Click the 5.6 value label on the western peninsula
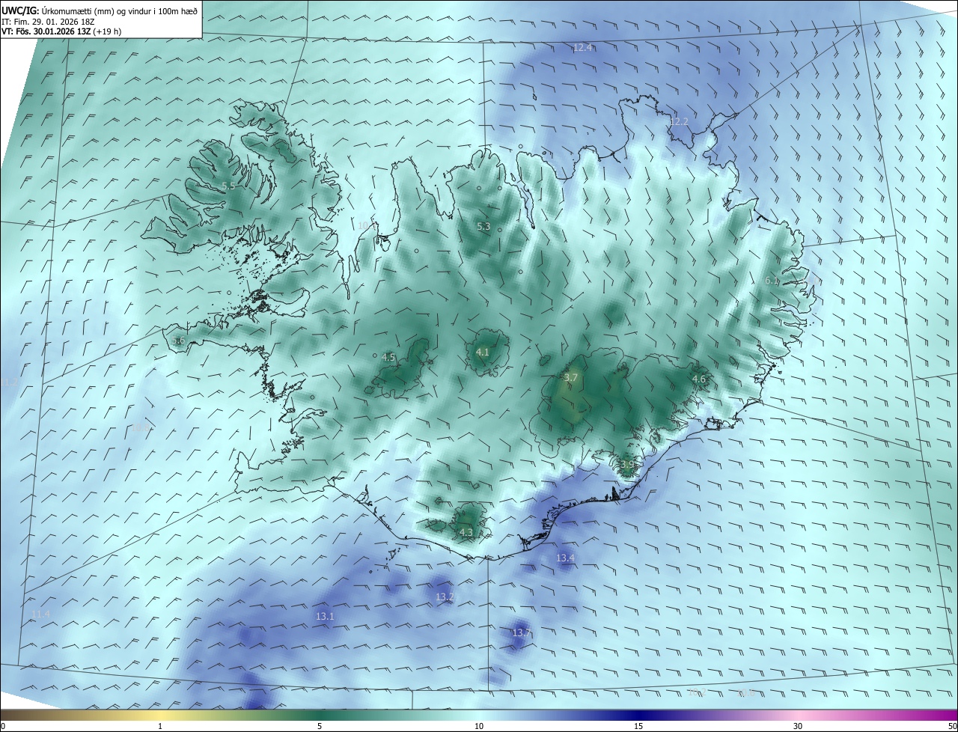958x732 pixels. [x=177, y=341]
